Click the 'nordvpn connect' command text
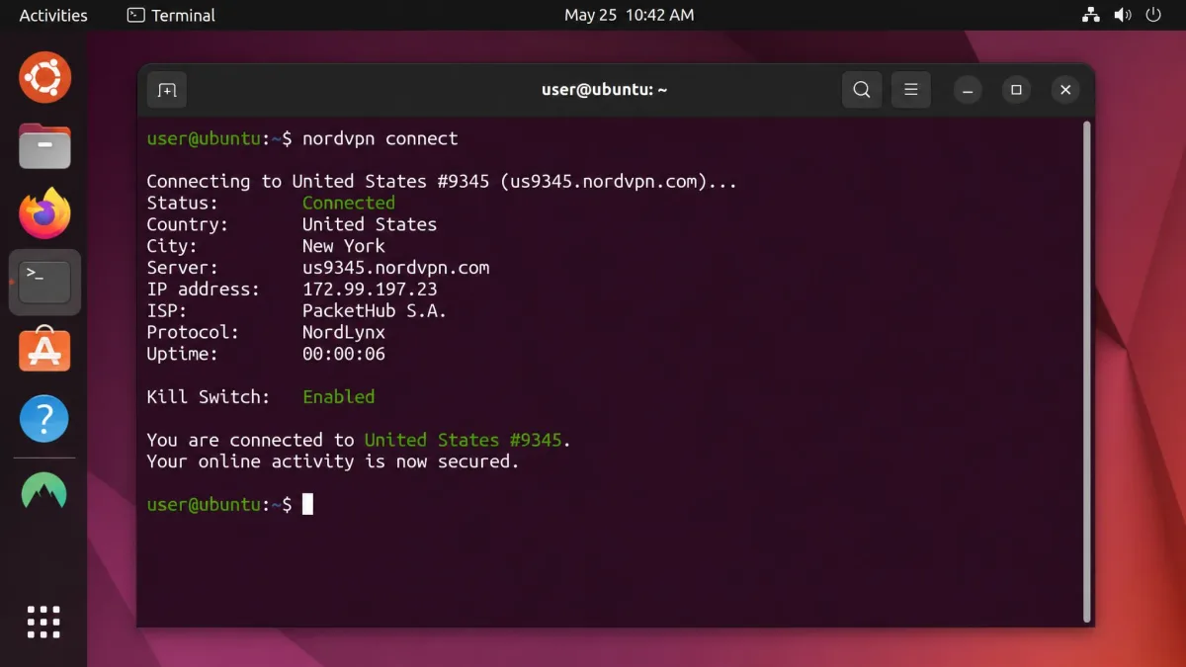This screenshot has width=1186, height=667. [381, 138]
